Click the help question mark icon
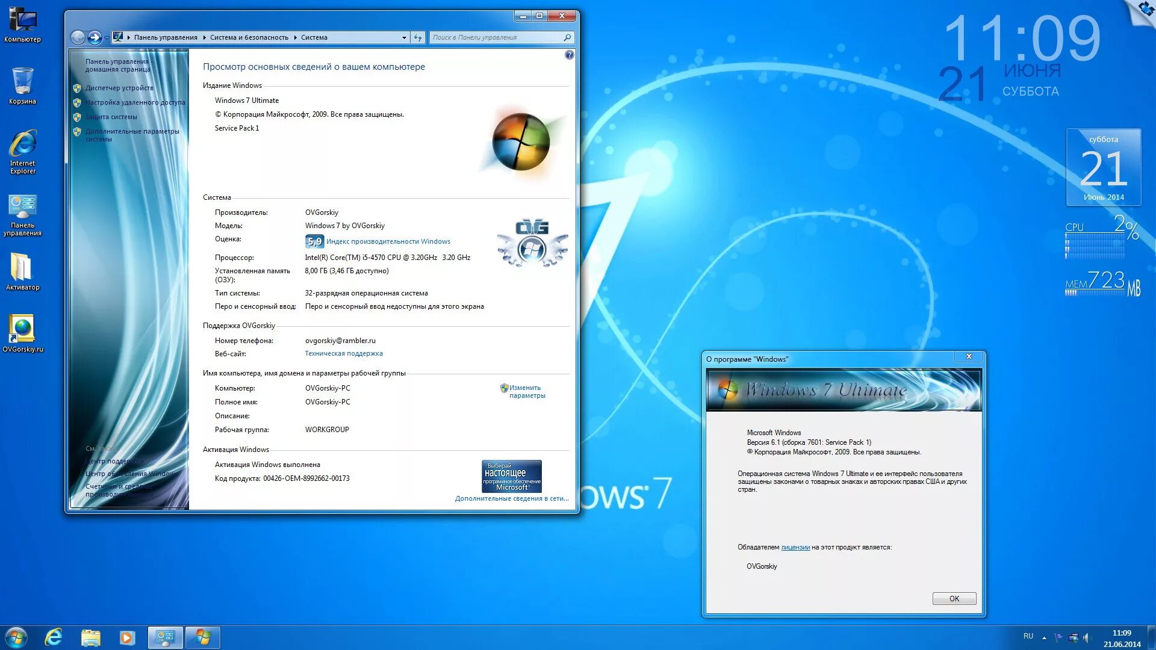This screenshot has width=1156, height=650. pyautogui.click(x=570, y=55)
